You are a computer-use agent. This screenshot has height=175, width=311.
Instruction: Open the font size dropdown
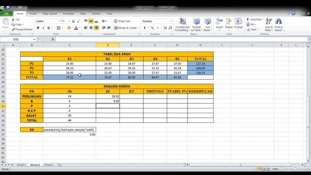69,21
